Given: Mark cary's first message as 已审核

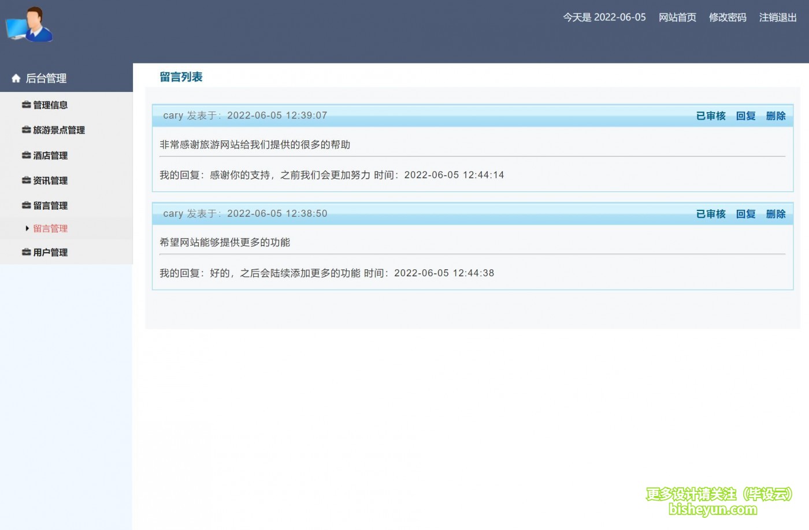Looking at the screenshot, I should pos(710,116).
